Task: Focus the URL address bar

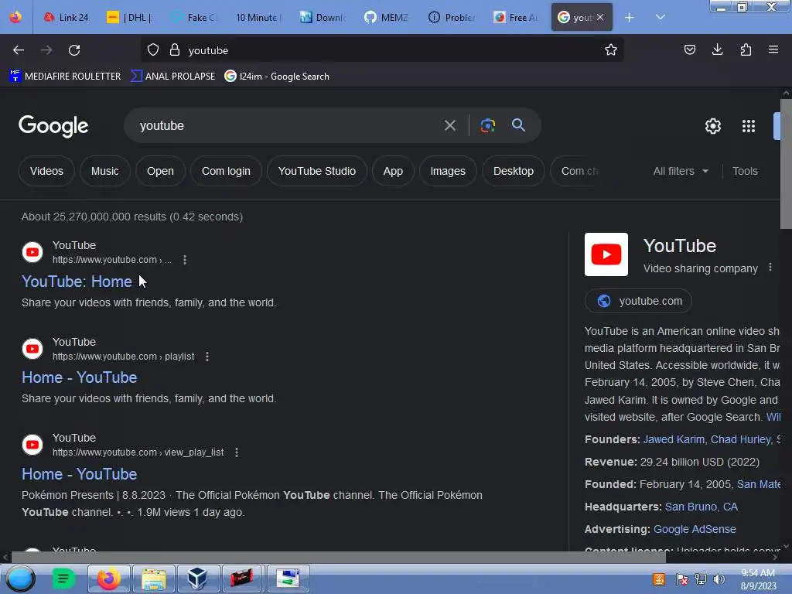Action: pos(382,50)
